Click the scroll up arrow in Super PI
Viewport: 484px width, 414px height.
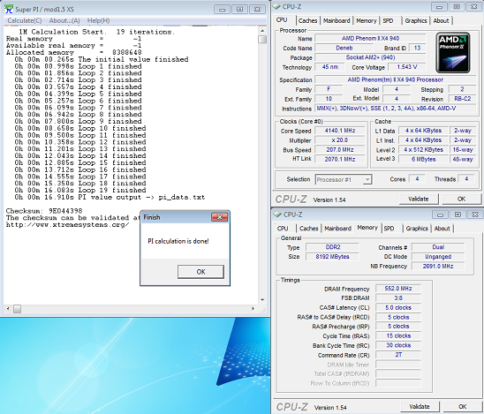(262, 31)
